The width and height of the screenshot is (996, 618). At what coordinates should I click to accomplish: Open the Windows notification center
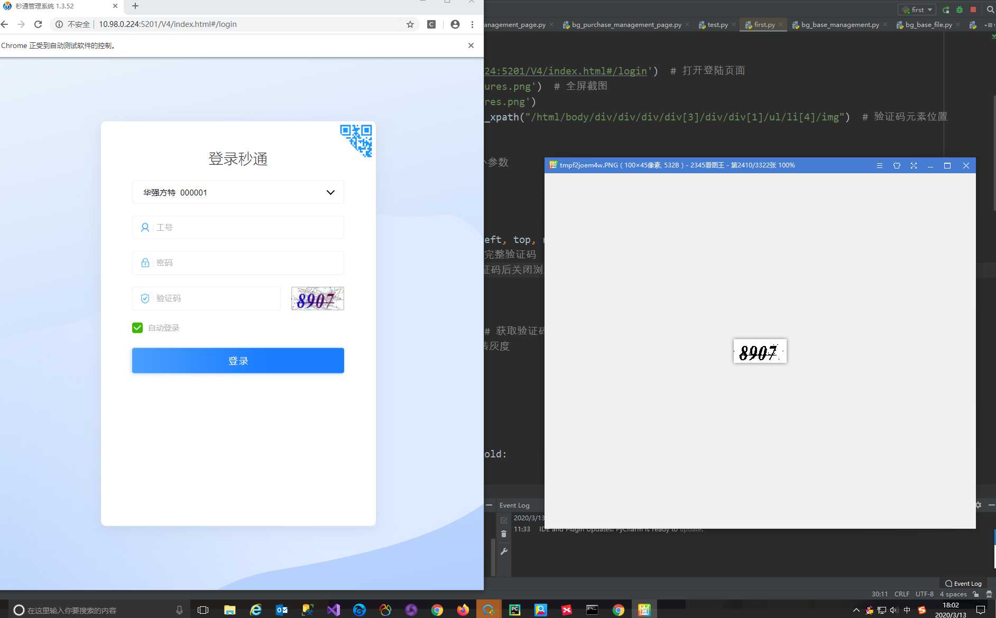click(x=981, y=610)
